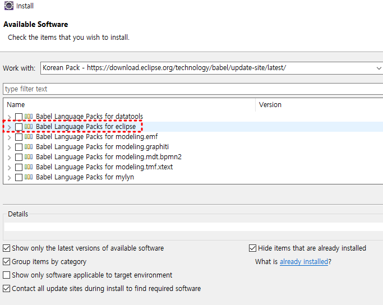Viewport: 383px width, 305px height.
Task: Select Babel Language Packs for modeling.tmf.xtext text
Action: [x=104, y=167]
